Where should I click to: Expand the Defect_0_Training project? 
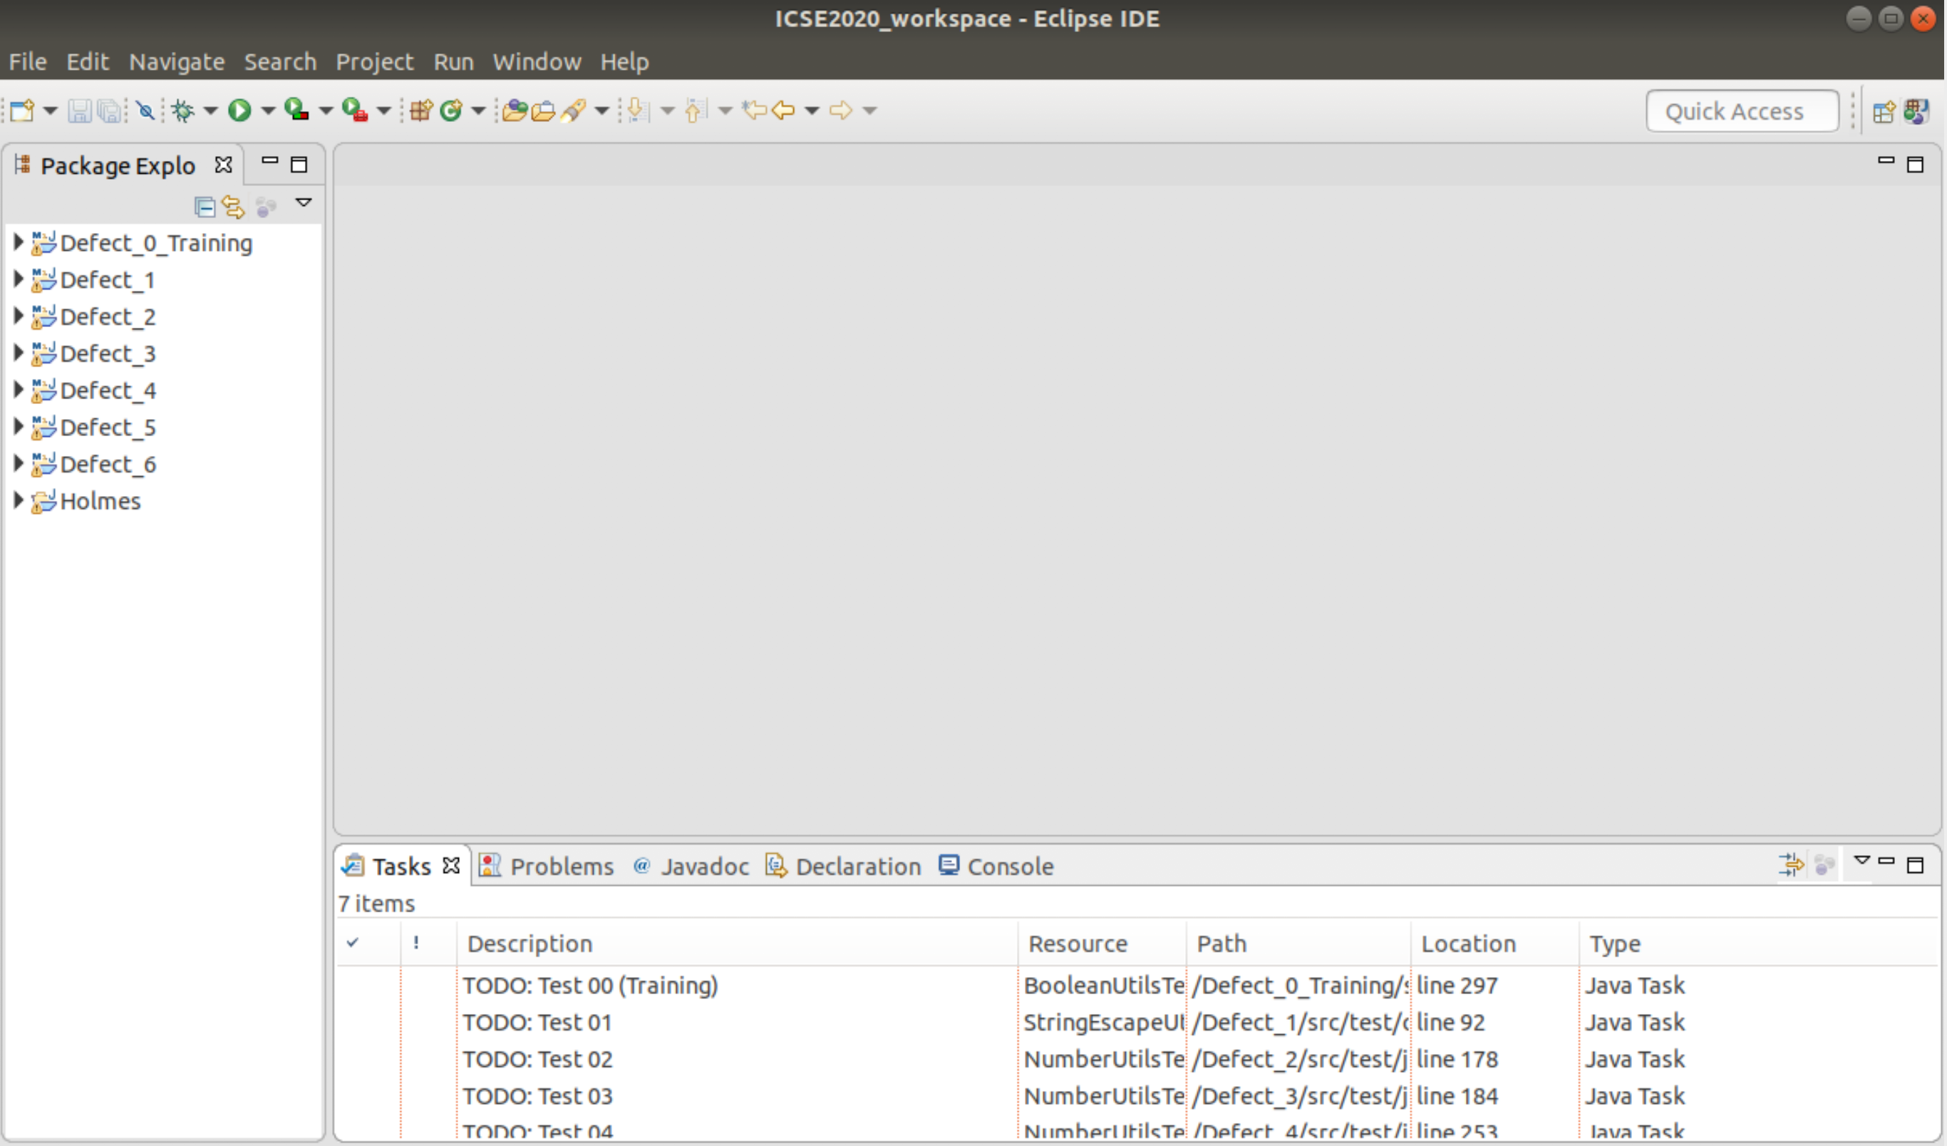pos(19,242)
